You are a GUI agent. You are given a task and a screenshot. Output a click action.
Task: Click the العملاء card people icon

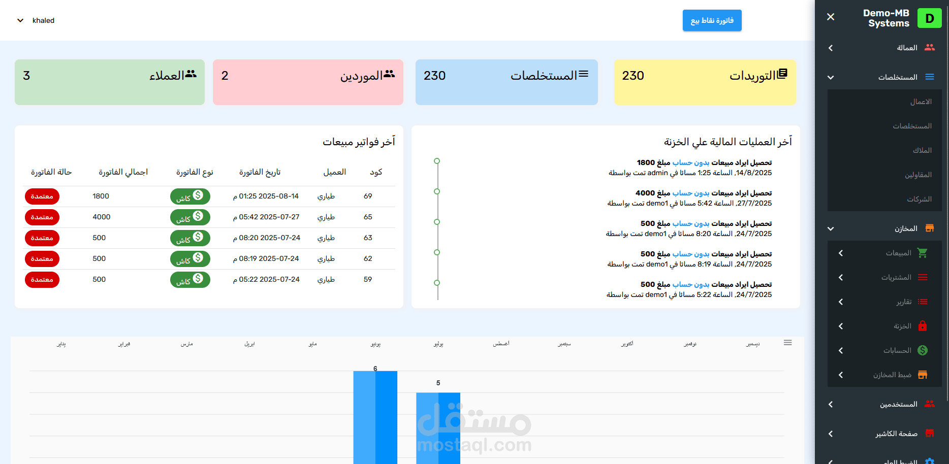191,74
